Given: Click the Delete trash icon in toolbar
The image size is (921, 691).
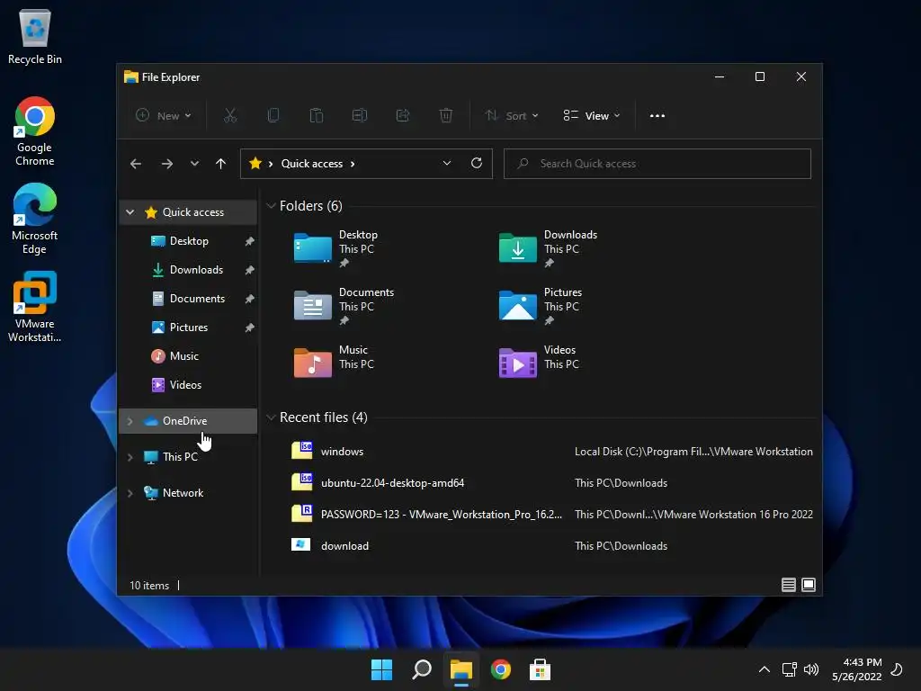Looking at the screenshot, I should pos(446,115).
